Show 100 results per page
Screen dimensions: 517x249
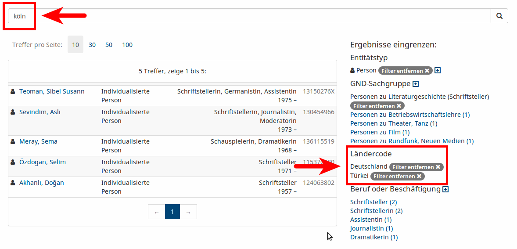(x=127, y=45)
